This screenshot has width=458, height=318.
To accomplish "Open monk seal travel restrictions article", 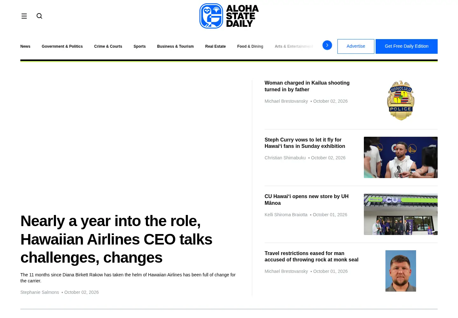I will pos(311,256).
